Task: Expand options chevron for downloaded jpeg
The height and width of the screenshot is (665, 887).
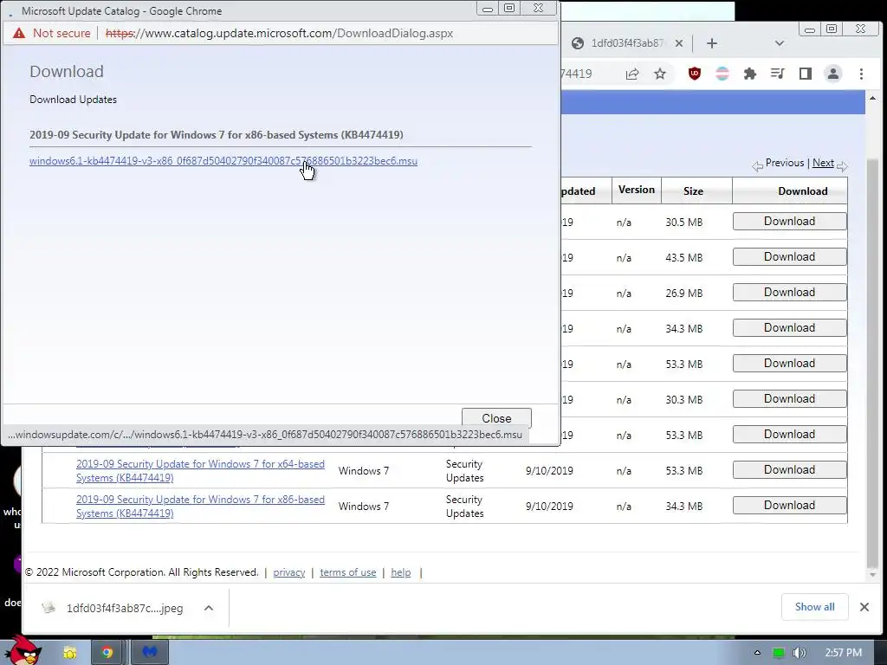Action: click(x=209, y=608)
